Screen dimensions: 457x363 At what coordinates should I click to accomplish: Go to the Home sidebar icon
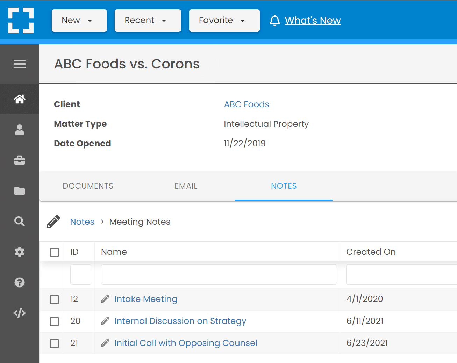pyautogui.click(x=20, y=99)
